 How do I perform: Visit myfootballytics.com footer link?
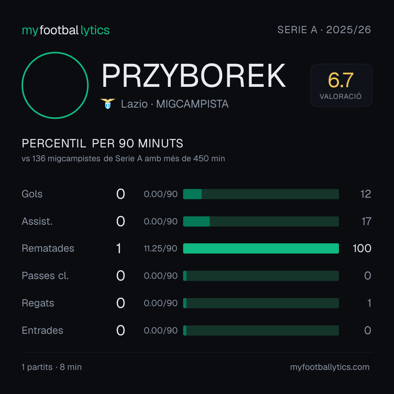click(330, 367)
